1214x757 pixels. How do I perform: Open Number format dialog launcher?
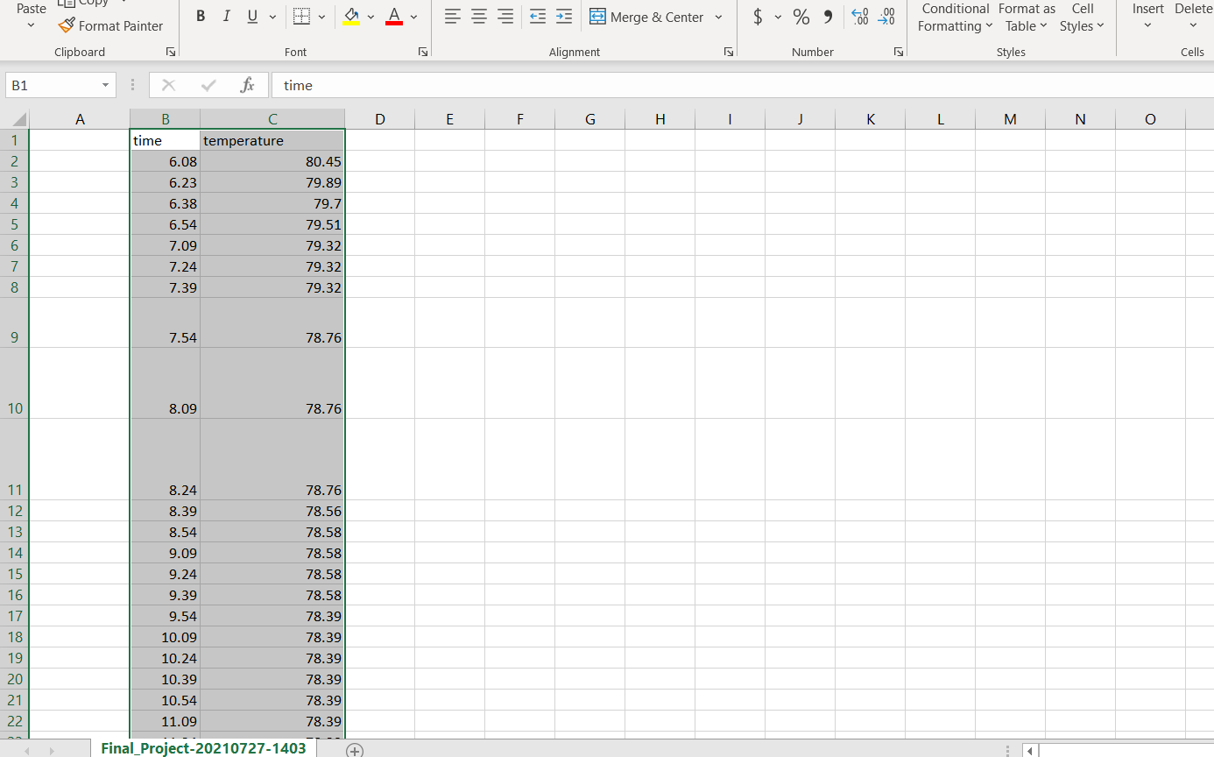pos(898,53)
